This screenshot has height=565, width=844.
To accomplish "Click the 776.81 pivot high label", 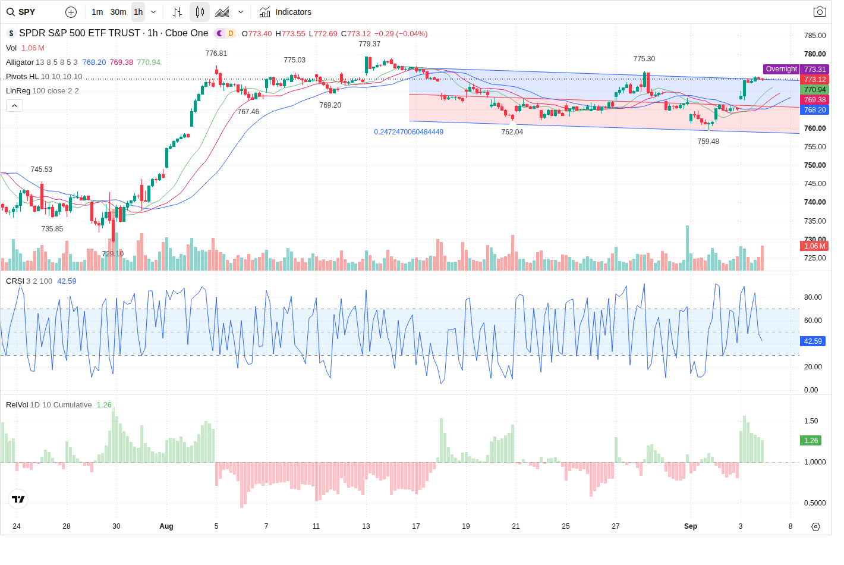I will click(216, 54).
